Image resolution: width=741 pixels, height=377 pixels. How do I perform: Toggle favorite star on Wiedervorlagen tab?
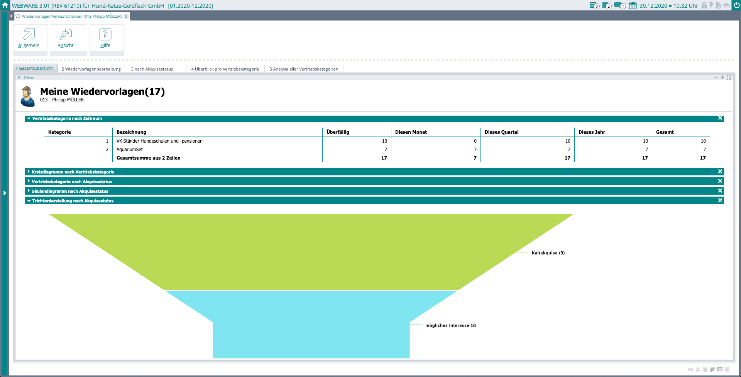[x=18, y=16]
